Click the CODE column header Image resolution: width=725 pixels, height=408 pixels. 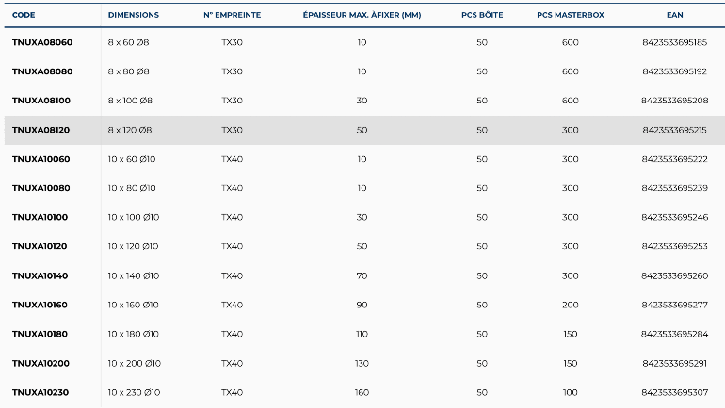[24, 15]
